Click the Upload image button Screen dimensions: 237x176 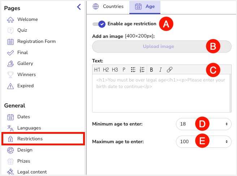[x=162, y=47]
